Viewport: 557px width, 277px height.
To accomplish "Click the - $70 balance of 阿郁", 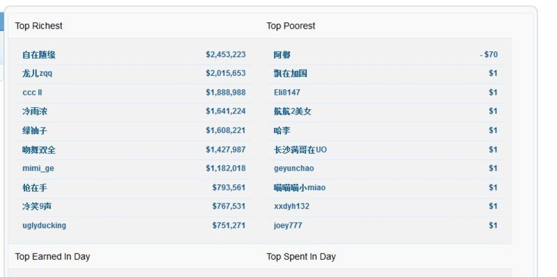I will (489, 54).
